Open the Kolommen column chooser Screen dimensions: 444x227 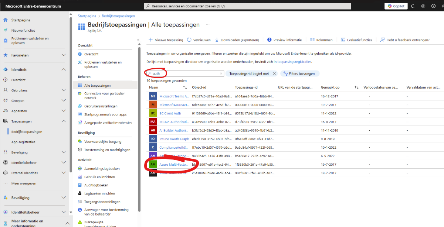pyautogui.click(x=321, y=40)
